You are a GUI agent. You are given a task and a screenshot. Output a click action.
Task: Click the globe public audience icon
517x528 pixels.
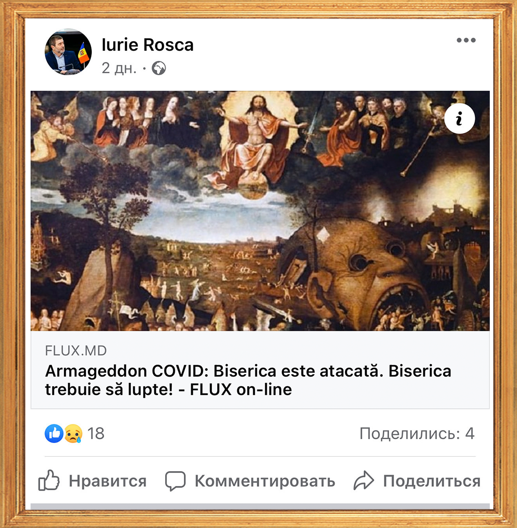[x=159, y=68]
